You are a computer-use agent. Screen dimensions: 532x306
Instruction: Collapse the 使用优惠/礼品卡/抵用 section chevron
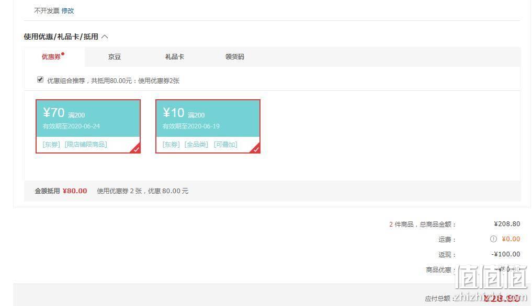coord(105,37)
